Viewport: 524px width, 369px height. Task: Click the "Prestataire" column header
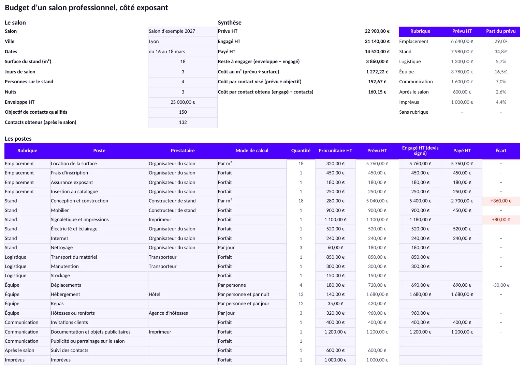click(x=183, y=151)
